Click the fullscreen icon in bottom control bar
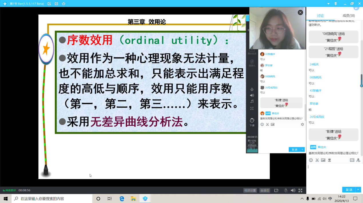Screen dimensions: 363x203 click(x=300, y=190)
